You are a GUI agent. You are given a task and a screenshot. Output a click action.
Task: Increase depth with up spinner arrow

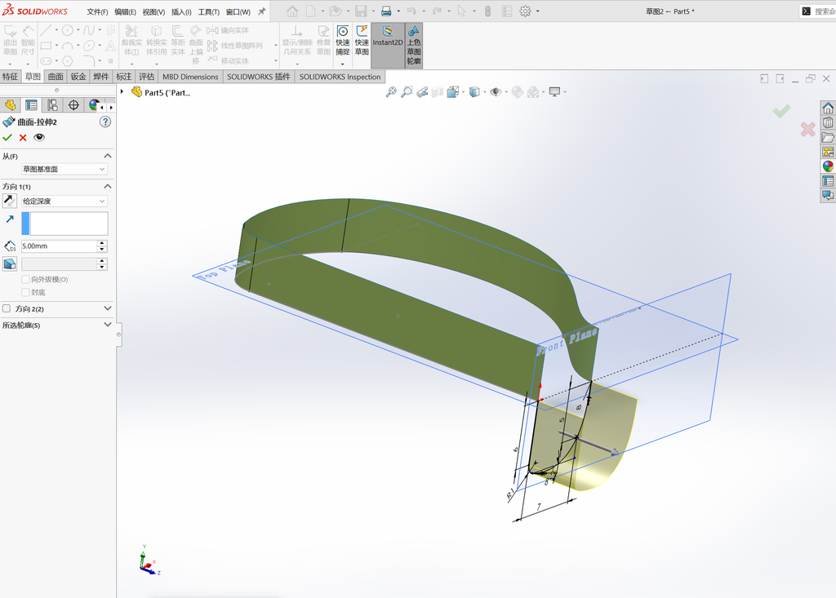coord(102,243)
